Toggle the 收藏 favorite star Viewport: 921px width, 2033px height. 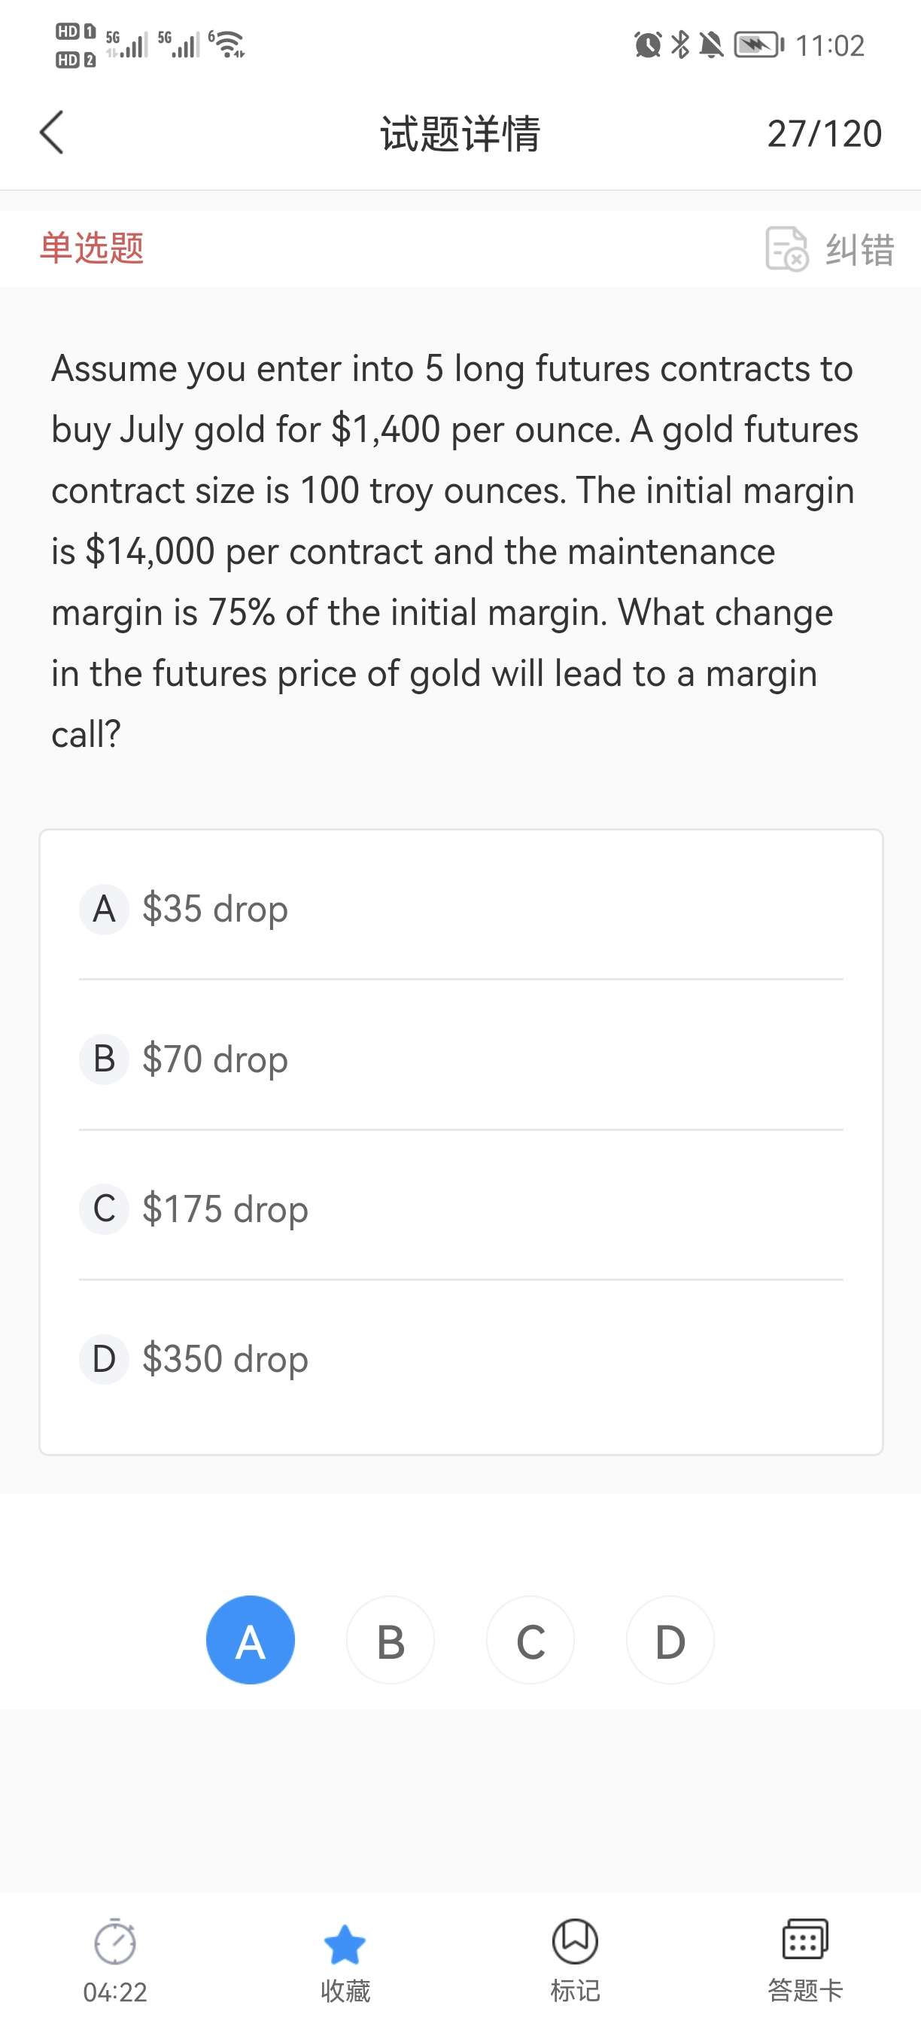pyautogui.click(x=345, y=1945)
